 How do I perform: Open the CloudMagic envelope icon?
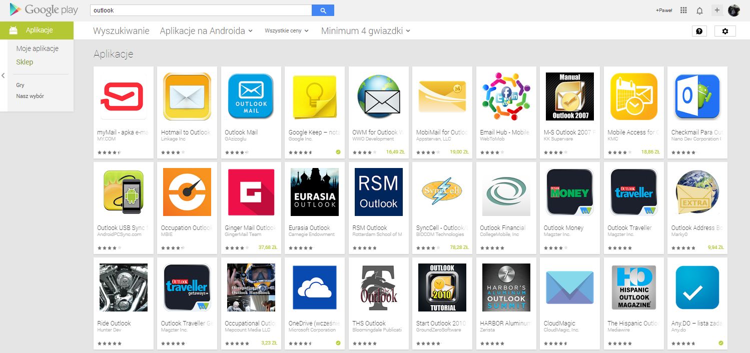coord(570,287)
